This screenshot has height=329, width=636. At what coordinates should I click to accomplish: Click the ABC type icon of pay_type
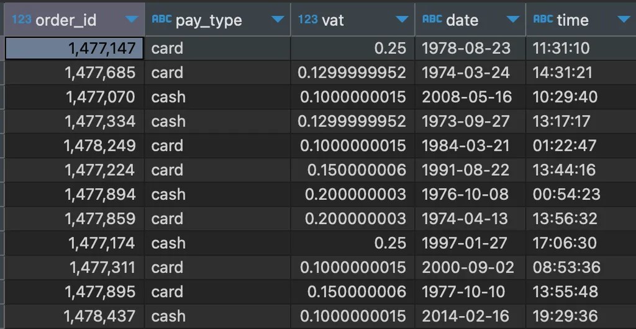point(161,19)
